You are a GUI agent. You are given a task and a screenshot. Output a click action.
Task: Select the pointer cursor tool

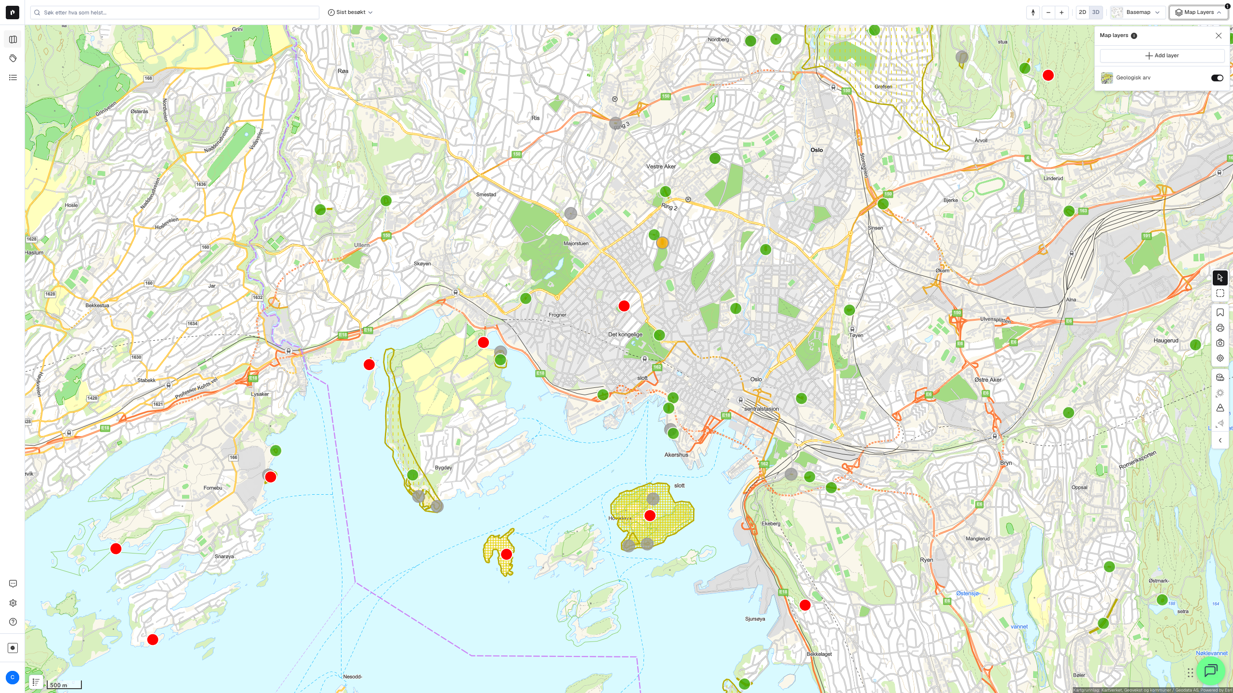[x=1220, y=278]
